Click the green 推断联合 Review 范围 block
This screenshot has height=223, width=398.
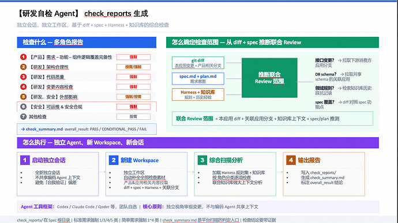click(x=269, y=78)
